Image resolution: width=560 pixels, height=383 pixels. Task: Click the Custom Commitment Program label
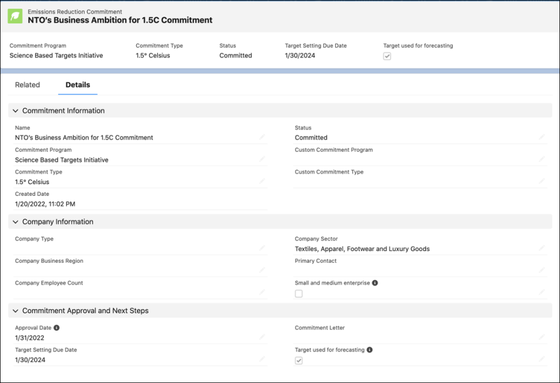click(333, 150)
